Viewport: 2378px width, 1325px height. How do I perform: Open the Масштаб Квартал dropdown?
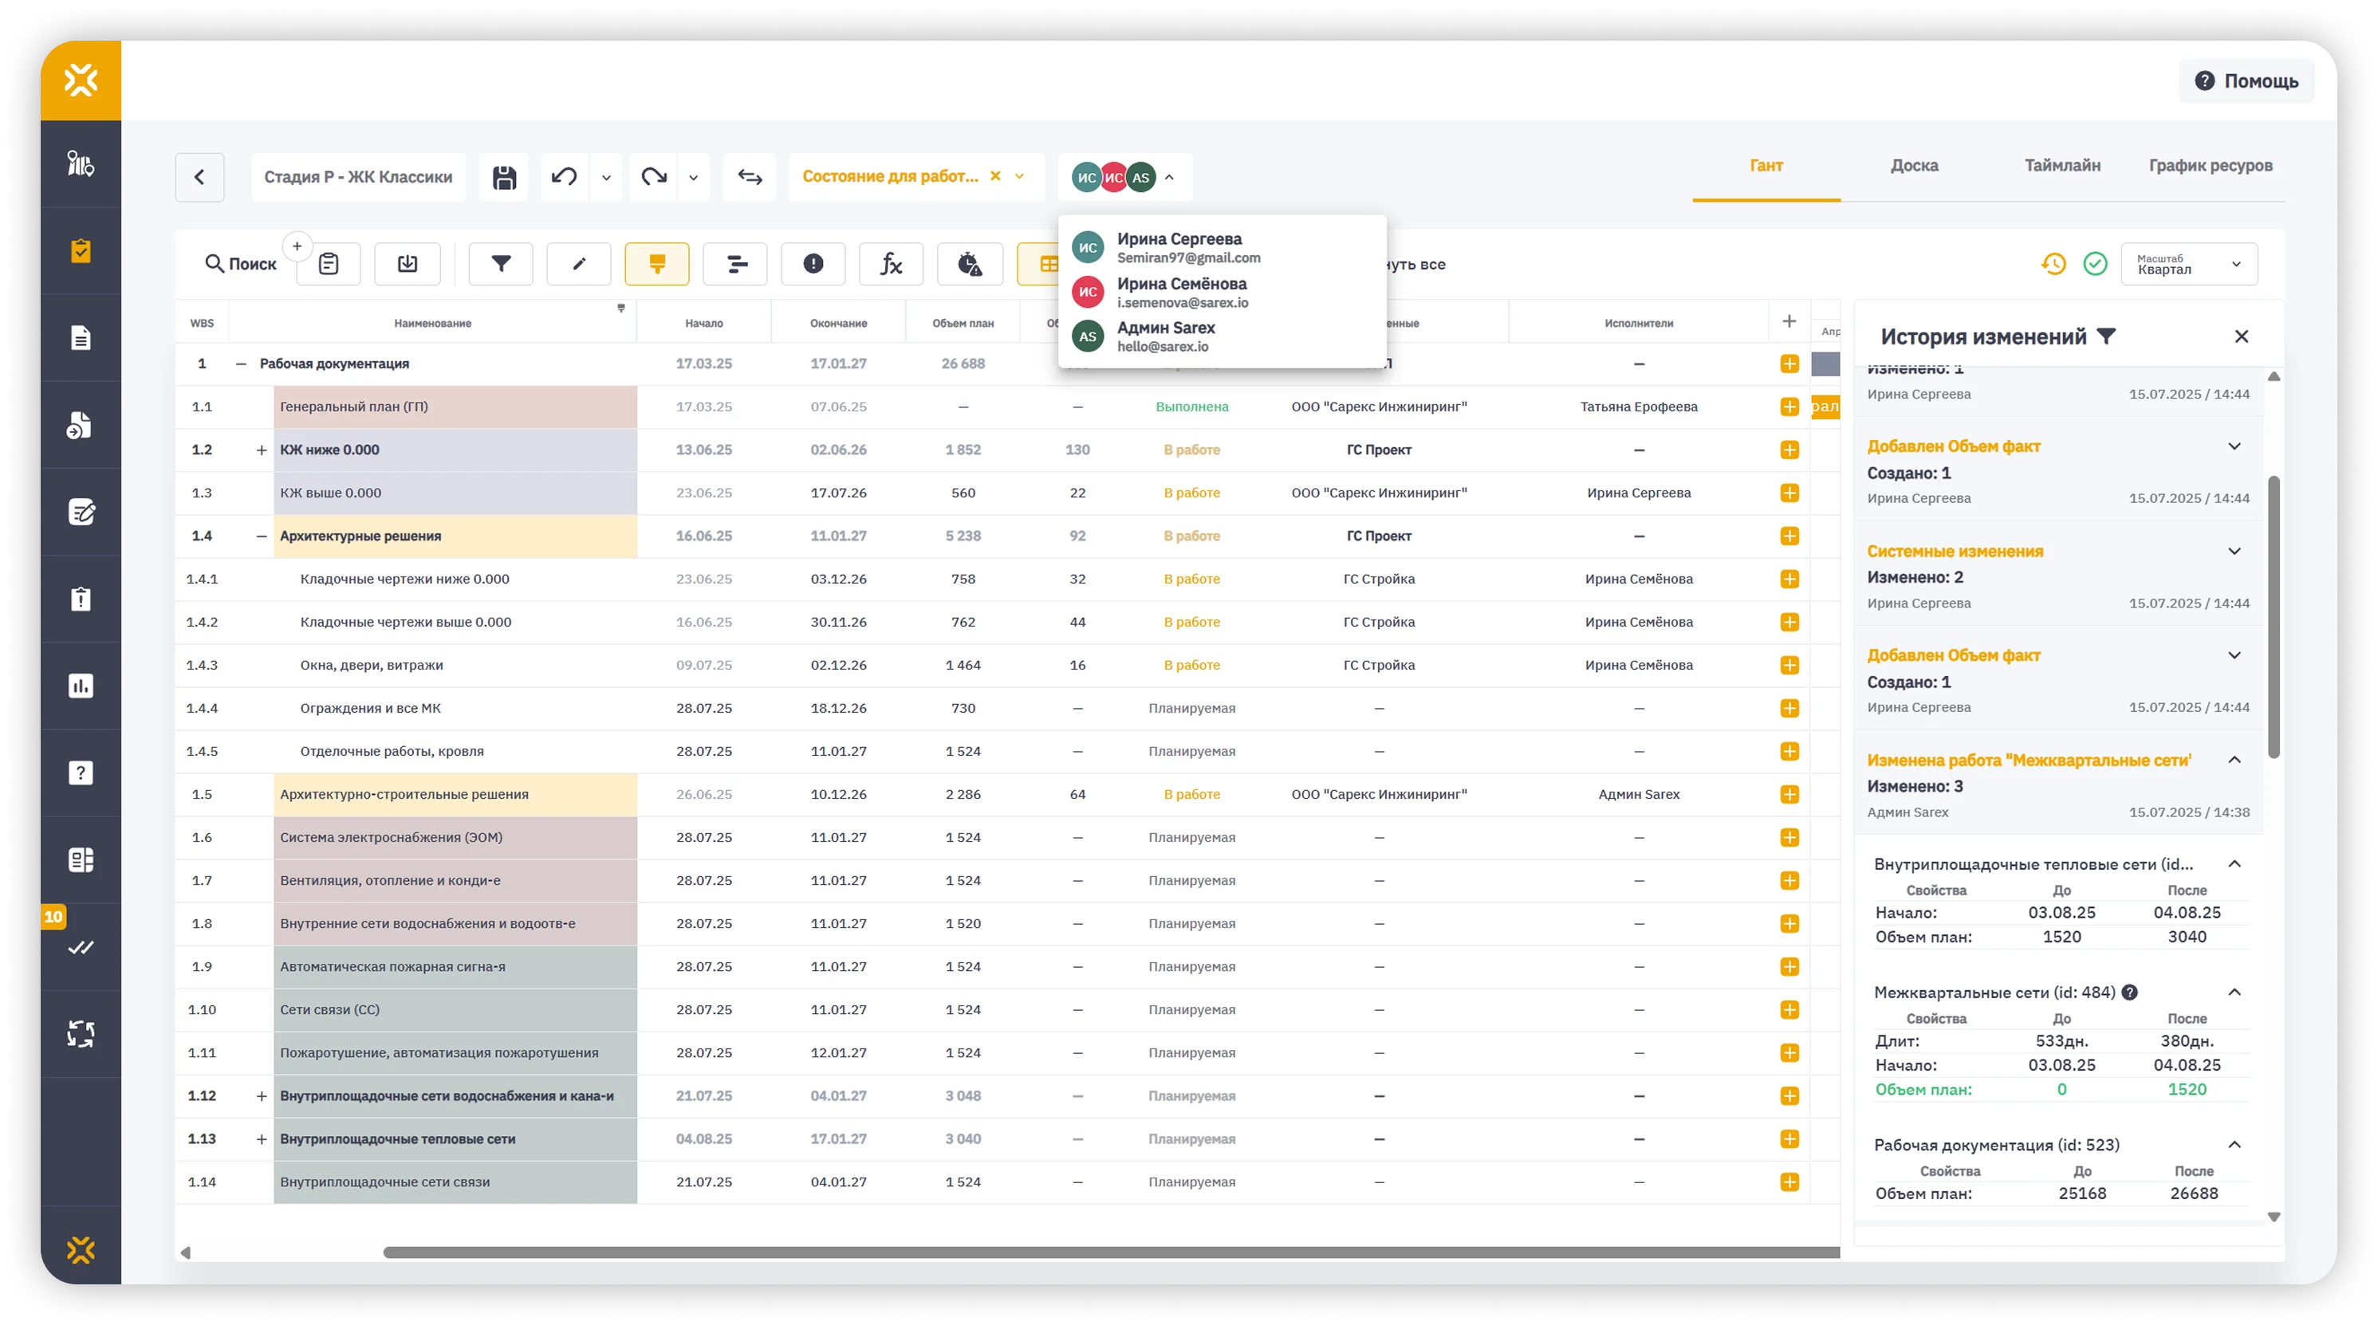pyautogui.click(x=2189, y=264)
